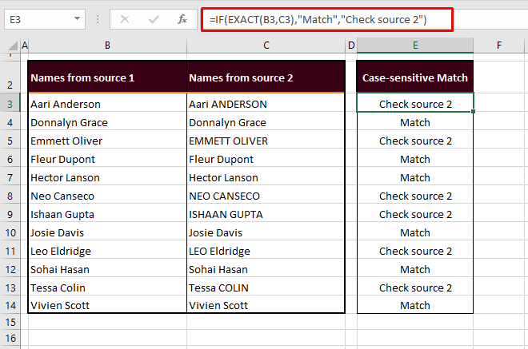Image resolution: width=528 pixels, height=349 pixels.
Task: Select the 'Hector Lanson' cell in column B
Action: click(x=107, y=178)
